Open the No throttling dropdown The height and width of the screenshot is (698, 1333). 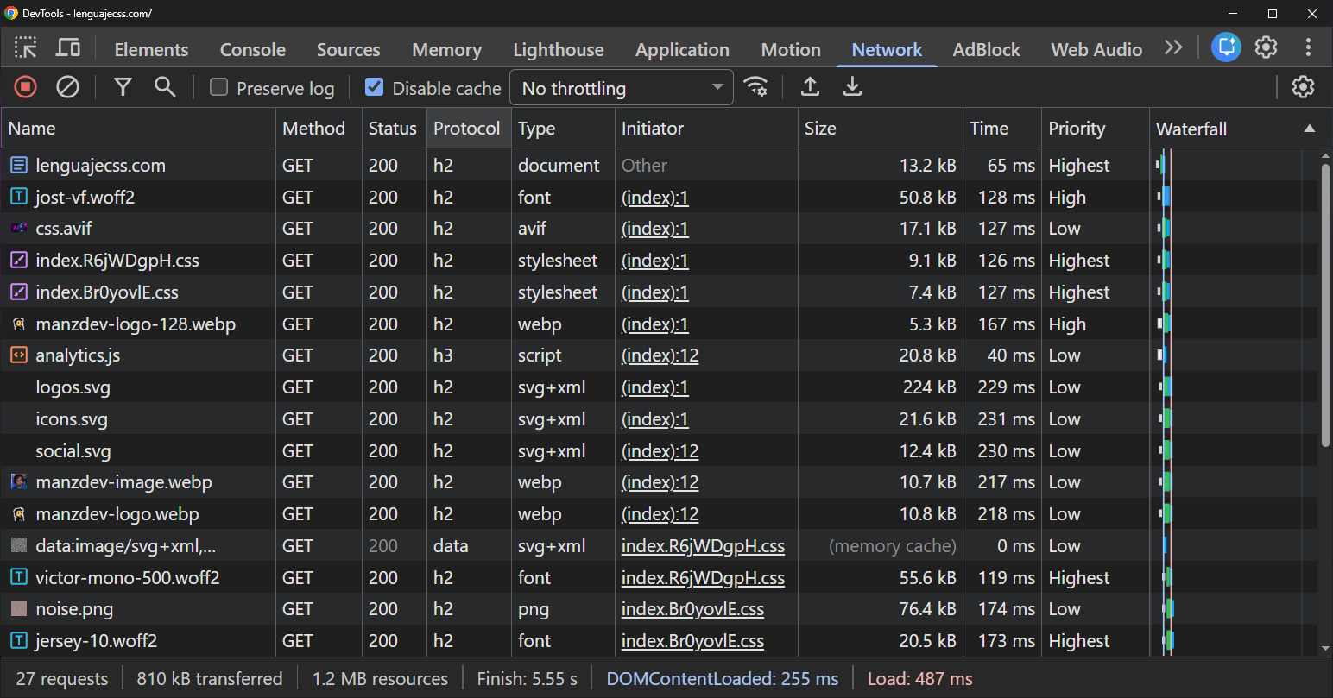(x=622, y=88)
